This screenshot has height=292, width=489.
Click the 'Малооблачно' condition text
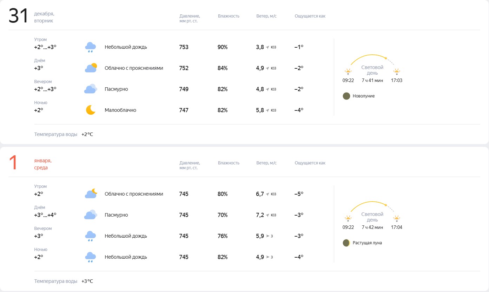(x=120, y=110)
